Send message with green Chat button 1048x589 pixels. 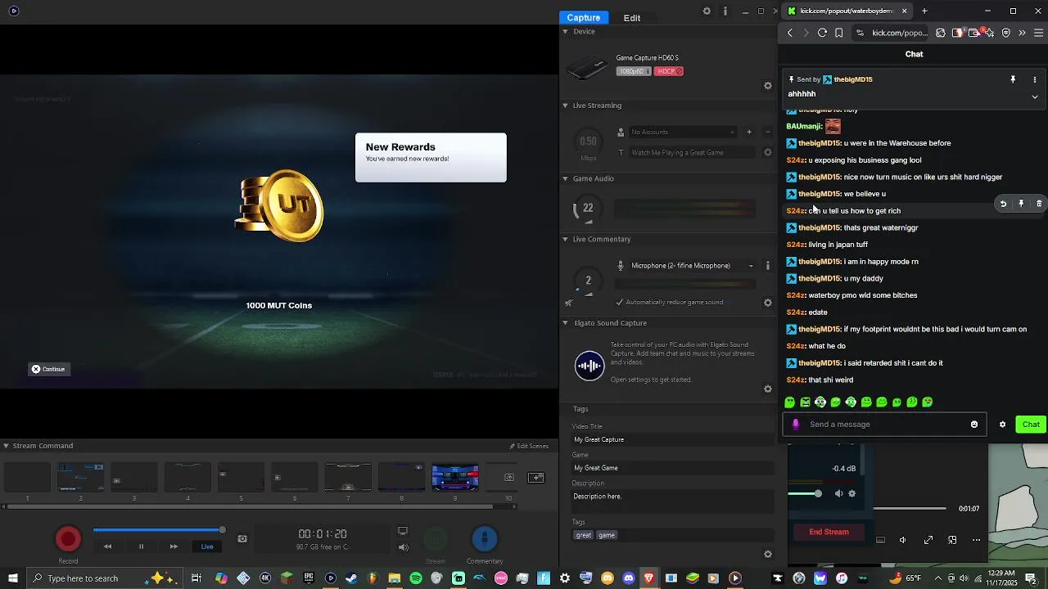click(x=1031, y=425)
